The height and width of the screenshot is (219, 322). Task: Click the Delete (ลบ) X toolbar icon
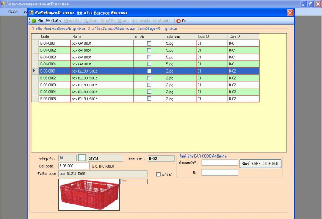pos(119,21)
